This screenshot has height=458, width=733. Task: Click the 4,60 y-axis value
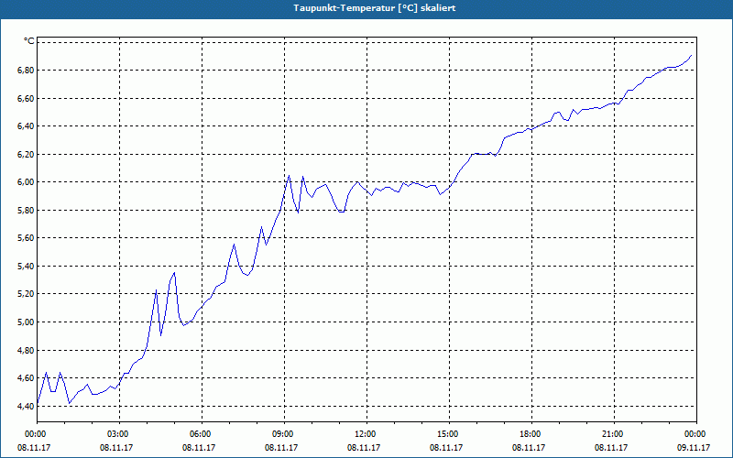tap(27, 378)
